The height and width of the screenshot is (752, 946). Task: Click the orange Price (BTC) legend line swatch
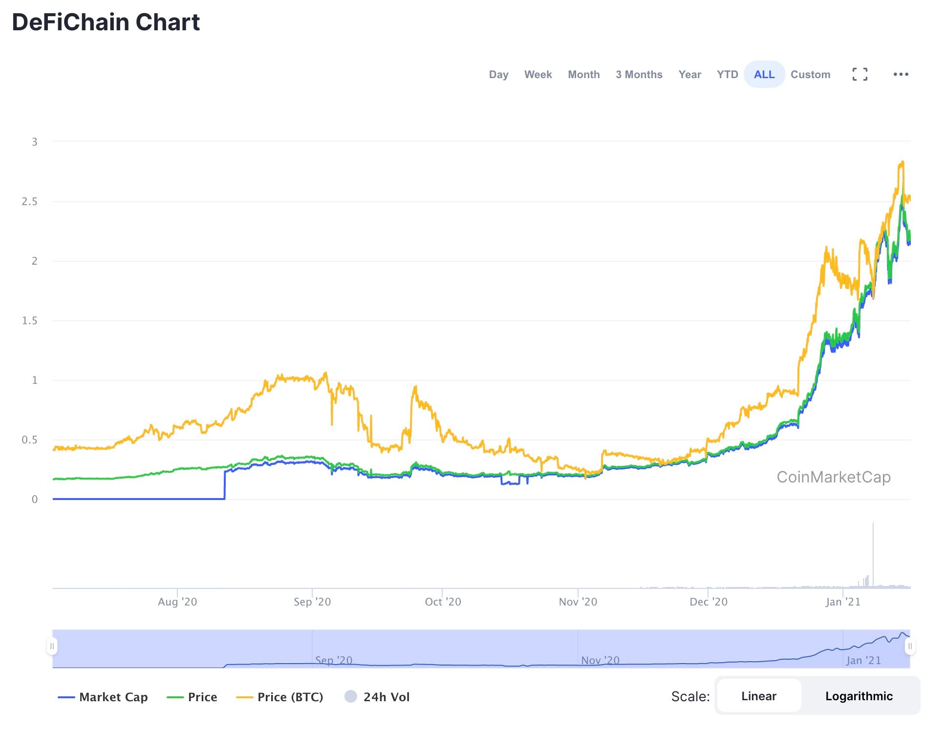pyautogui.click(x=244, y=697)
